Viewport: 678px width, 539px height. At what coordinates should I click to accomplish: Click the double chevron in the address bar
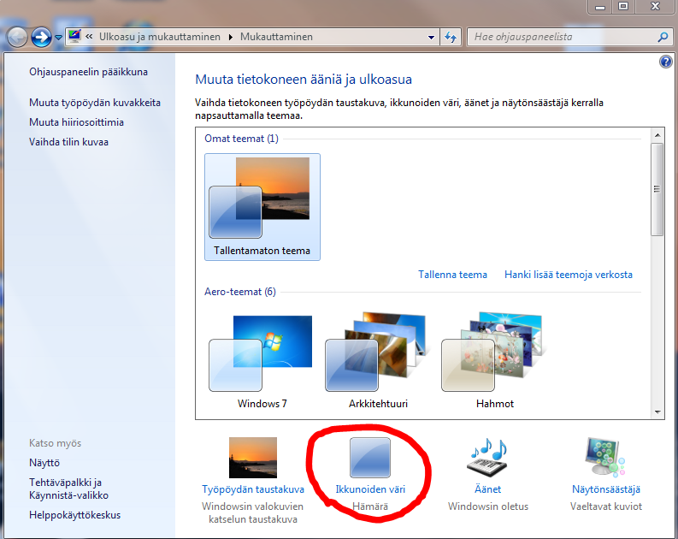coord(89,37)
